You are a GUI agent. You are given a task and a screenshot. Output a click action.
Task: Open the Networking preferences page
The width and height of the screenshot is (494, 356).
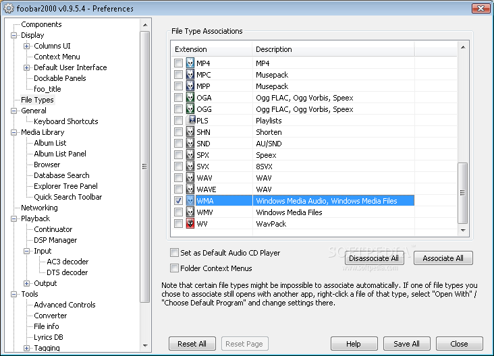click(x=39, y=208)
